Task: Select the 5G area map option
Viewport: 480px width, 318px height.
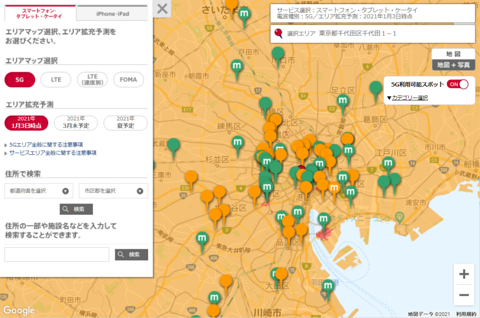Action: tap(20, 79)
